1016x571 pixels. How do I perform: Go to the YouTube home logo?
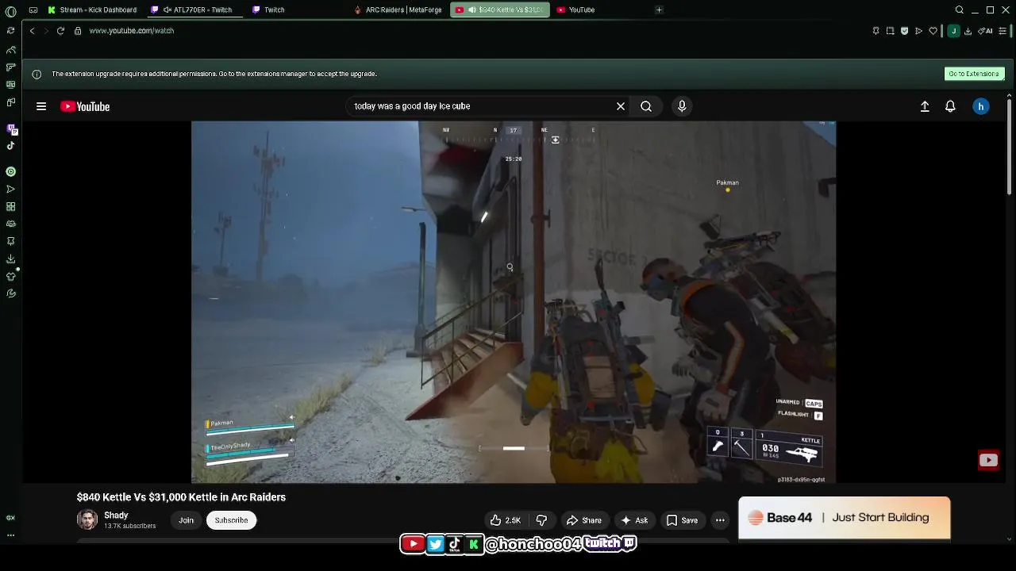click(85, 106)
